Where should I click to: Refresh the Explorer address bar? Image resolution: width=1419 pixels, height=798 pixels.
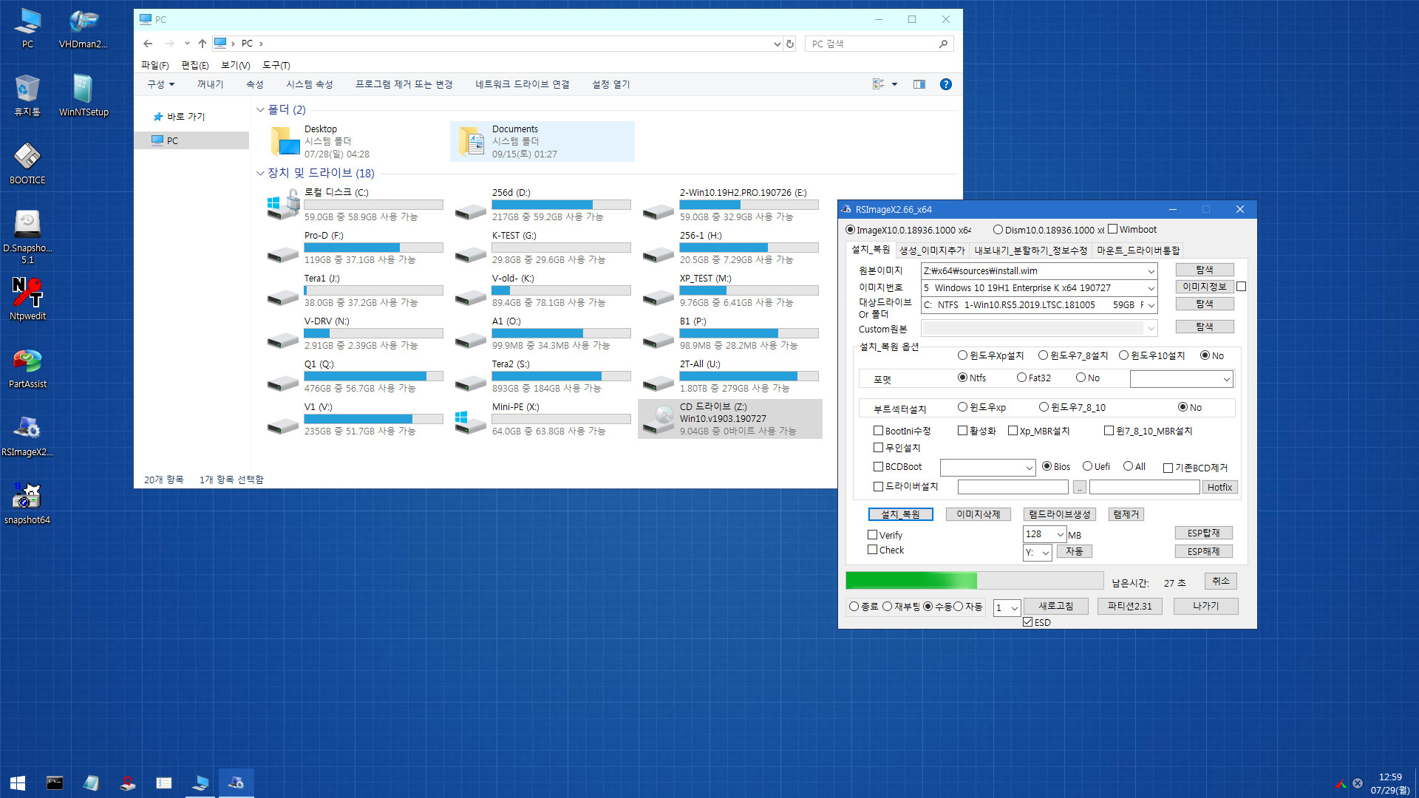tap(790, 44)
